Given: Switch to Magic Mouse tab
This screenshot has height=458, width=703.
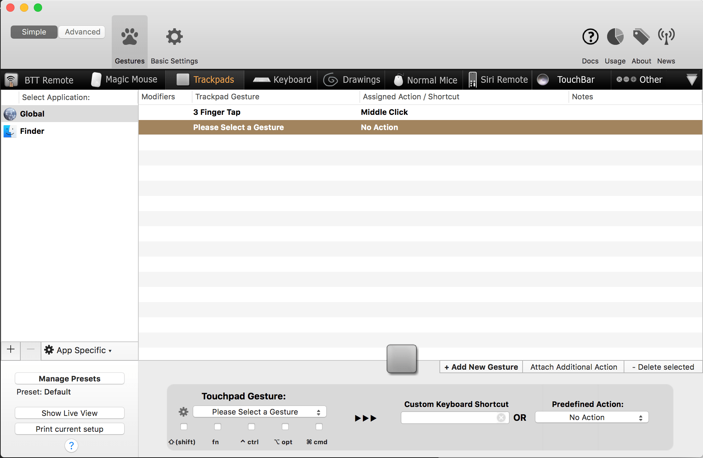Looking at the screenshot, I should pyautogui.click(x=124, y=80).
